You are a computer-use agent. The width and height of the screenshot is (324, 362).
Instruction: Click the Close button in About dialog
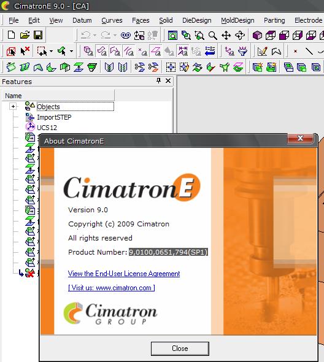click(180, 349)
